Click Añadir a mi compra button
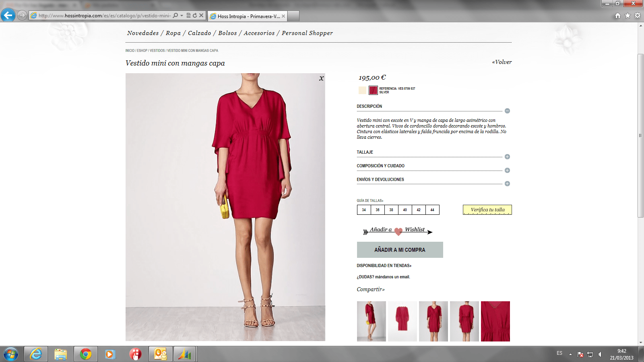Viewport: 644px width, 362px height. tap(400, 250)
